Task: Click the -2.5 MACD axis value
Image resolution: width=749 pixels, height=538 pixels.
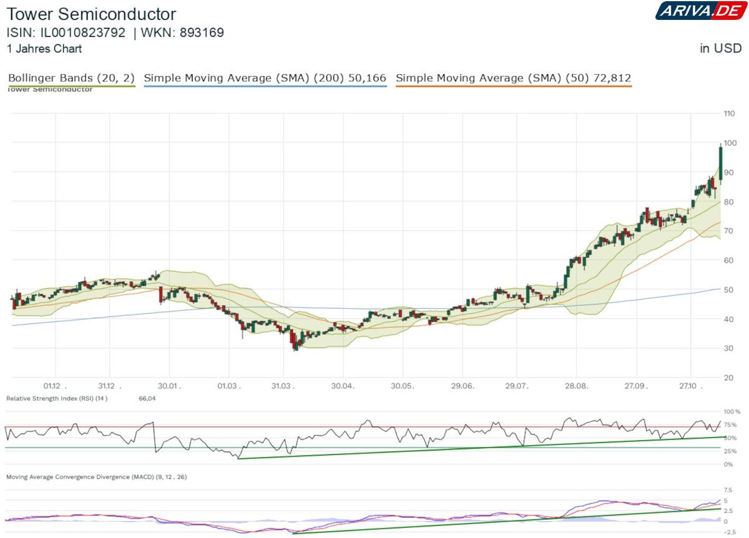Action: point(730,532)
